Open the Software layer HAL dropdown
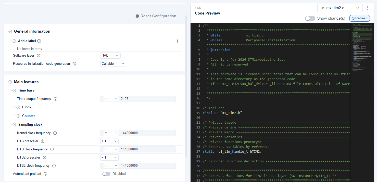The height and width of the screenshot is (182, 377). (x=110, y=56)
